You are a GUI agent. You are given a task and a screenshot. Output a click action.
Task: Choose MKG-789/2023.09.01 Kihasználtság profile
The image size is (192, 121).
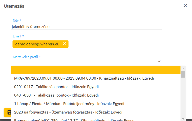coord(84,78)
